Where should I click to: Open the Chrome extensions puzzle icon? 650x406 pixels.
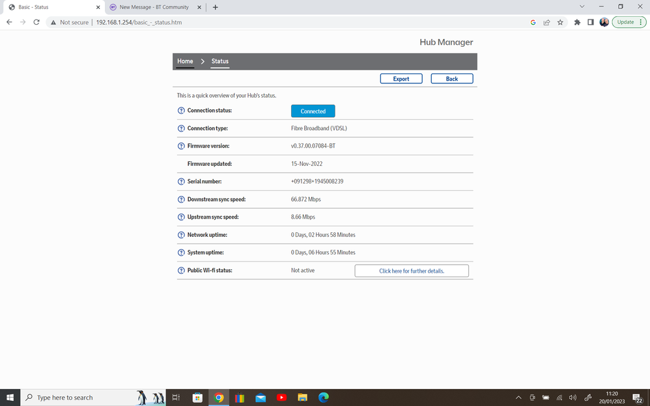tap(577, 22)
